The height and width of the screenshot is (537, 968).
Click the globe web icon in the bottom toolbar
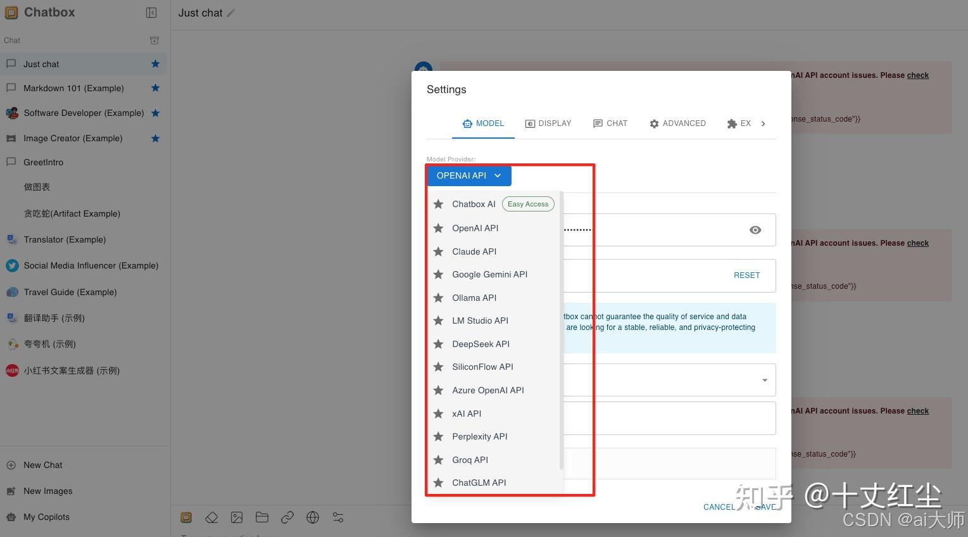coord(313,517)
